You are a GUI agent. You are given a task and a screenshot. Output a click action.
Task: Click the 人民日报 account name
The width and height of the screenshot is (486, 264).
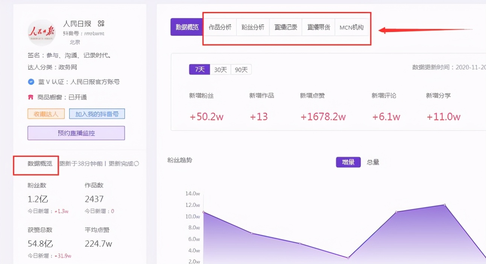[77, 24]
